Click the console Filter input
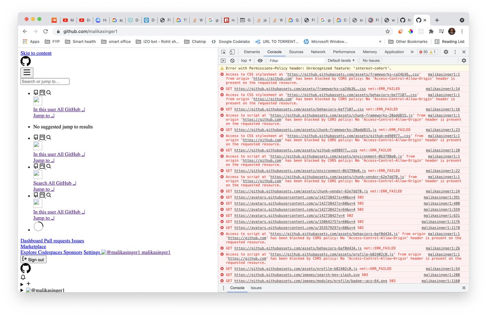Image resolution: width=487 pixels, height=316 pixels. [296, 60]
